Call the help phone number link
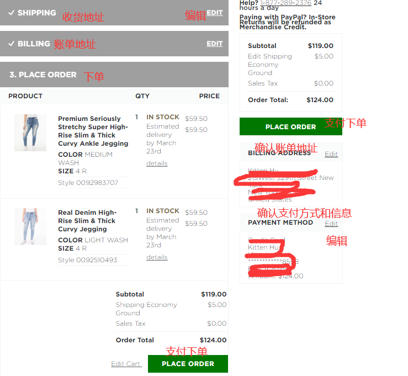The image size is (408, 376). pos(285,3)
